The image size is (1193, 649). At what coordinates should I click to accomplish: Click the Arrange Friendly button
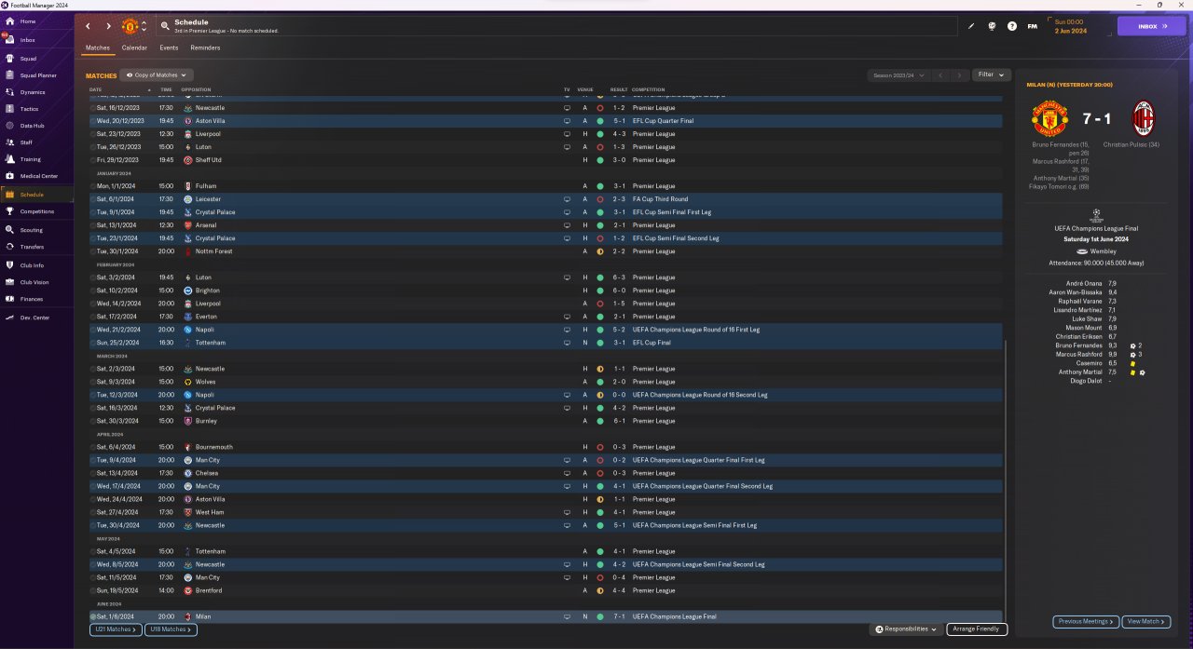coord(977,629)
